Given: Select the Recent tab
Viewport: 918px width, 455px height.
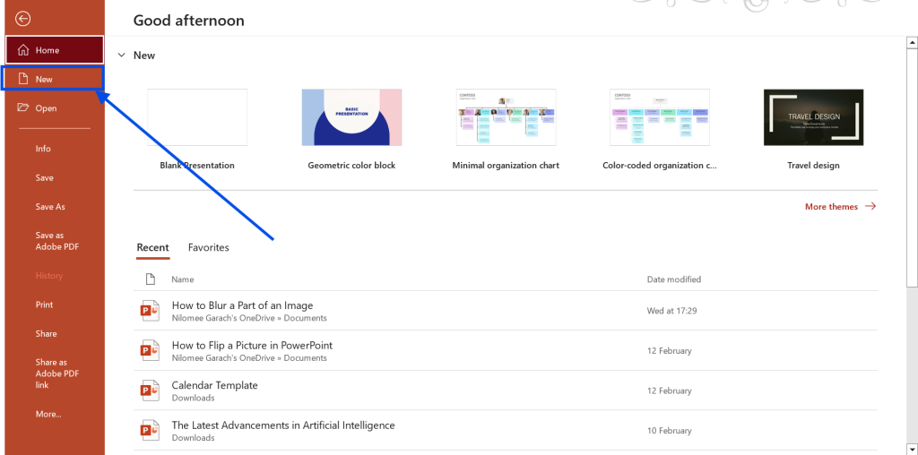Looking at the screenshot, I should tap(152, 247).
